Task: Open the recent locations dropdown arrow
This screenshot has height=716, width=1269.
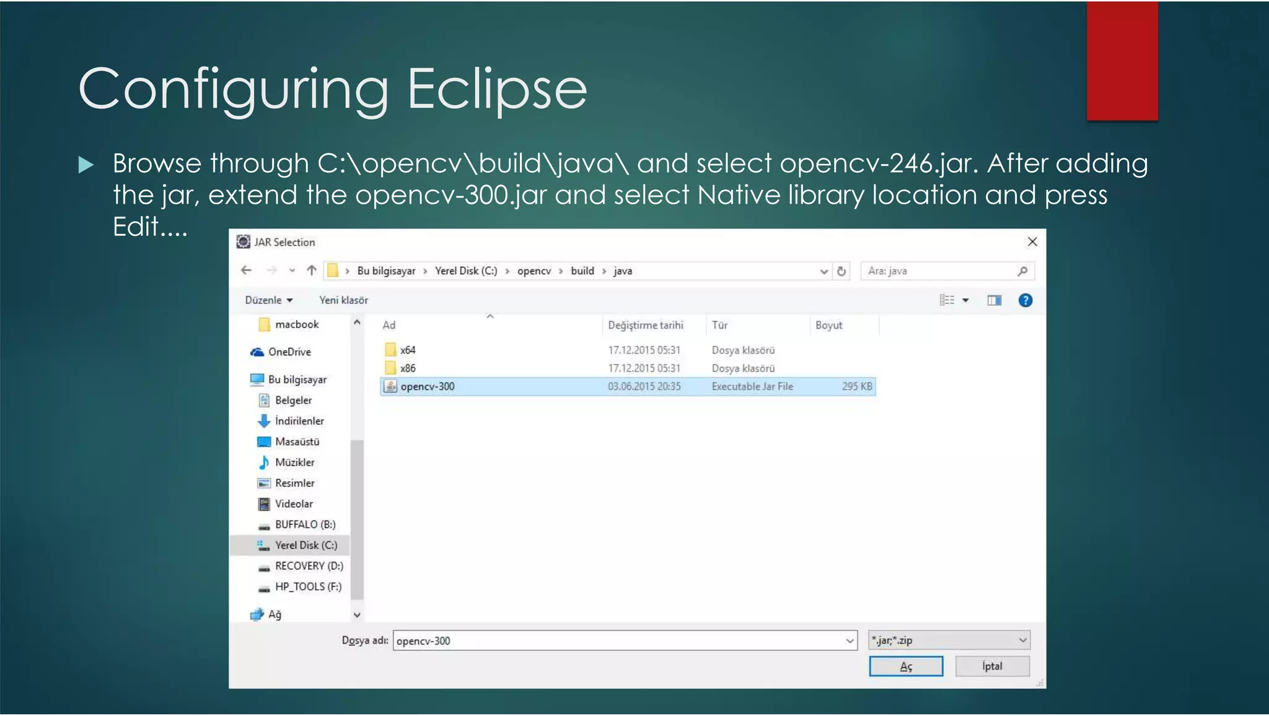Action: (292, 270)
